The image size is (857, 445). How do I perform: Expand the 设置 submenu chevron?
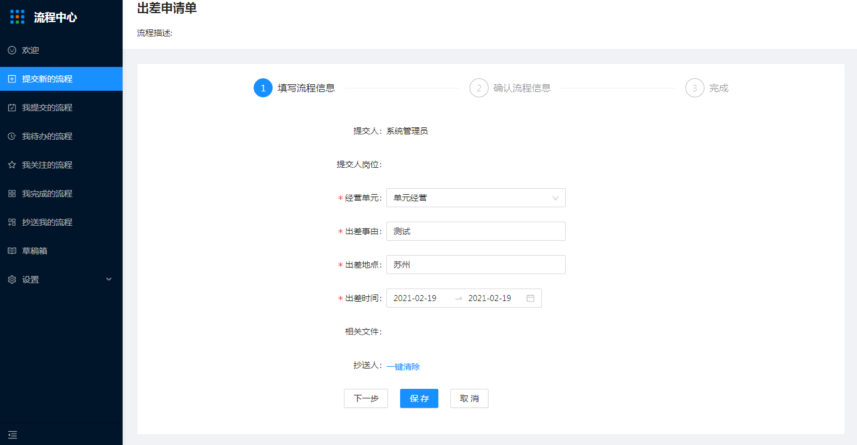pyautogui.click(x=109, y=279)
